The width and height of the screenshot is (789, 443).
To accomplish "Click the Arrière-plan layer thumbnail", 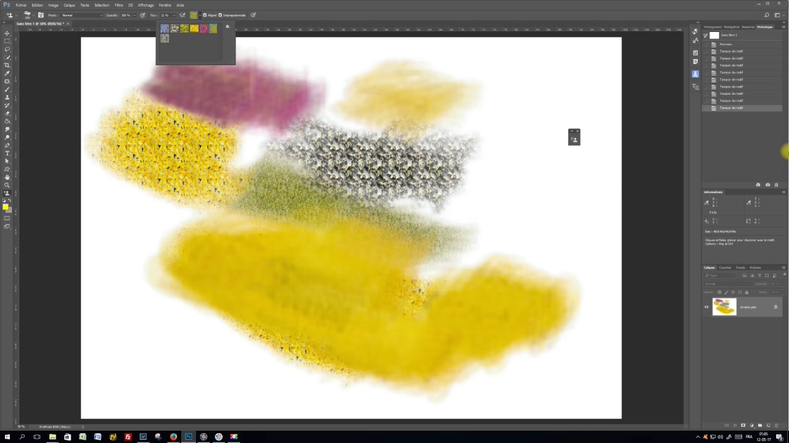I will (724, 306).
